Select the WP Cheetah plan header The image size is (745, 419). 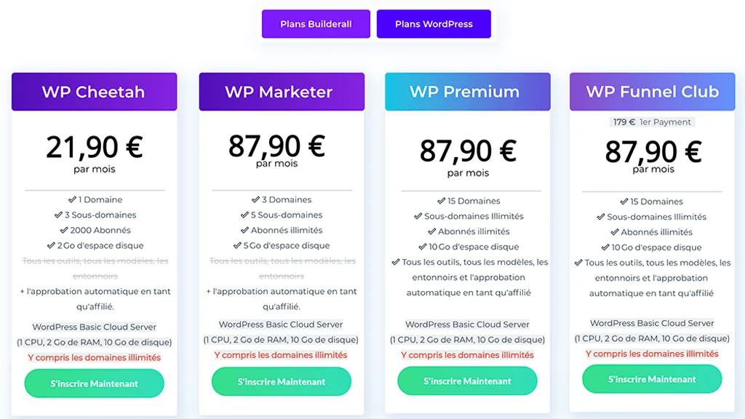(94, 92)
